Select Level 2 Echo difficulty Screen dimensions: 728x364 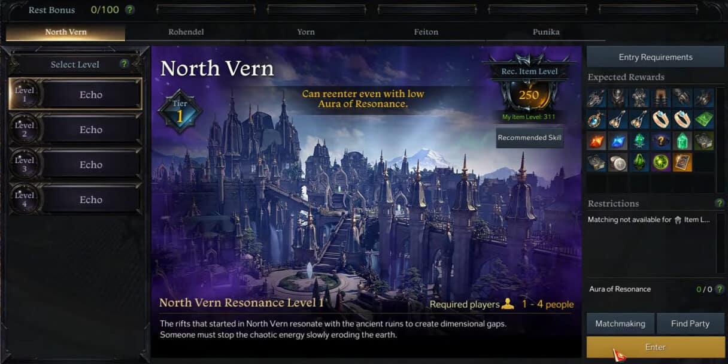(x=75, y=129)
